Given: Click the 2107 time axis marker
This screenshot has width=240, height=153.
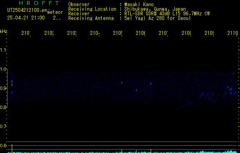Looking at the screenshot, I should (163, 33).
